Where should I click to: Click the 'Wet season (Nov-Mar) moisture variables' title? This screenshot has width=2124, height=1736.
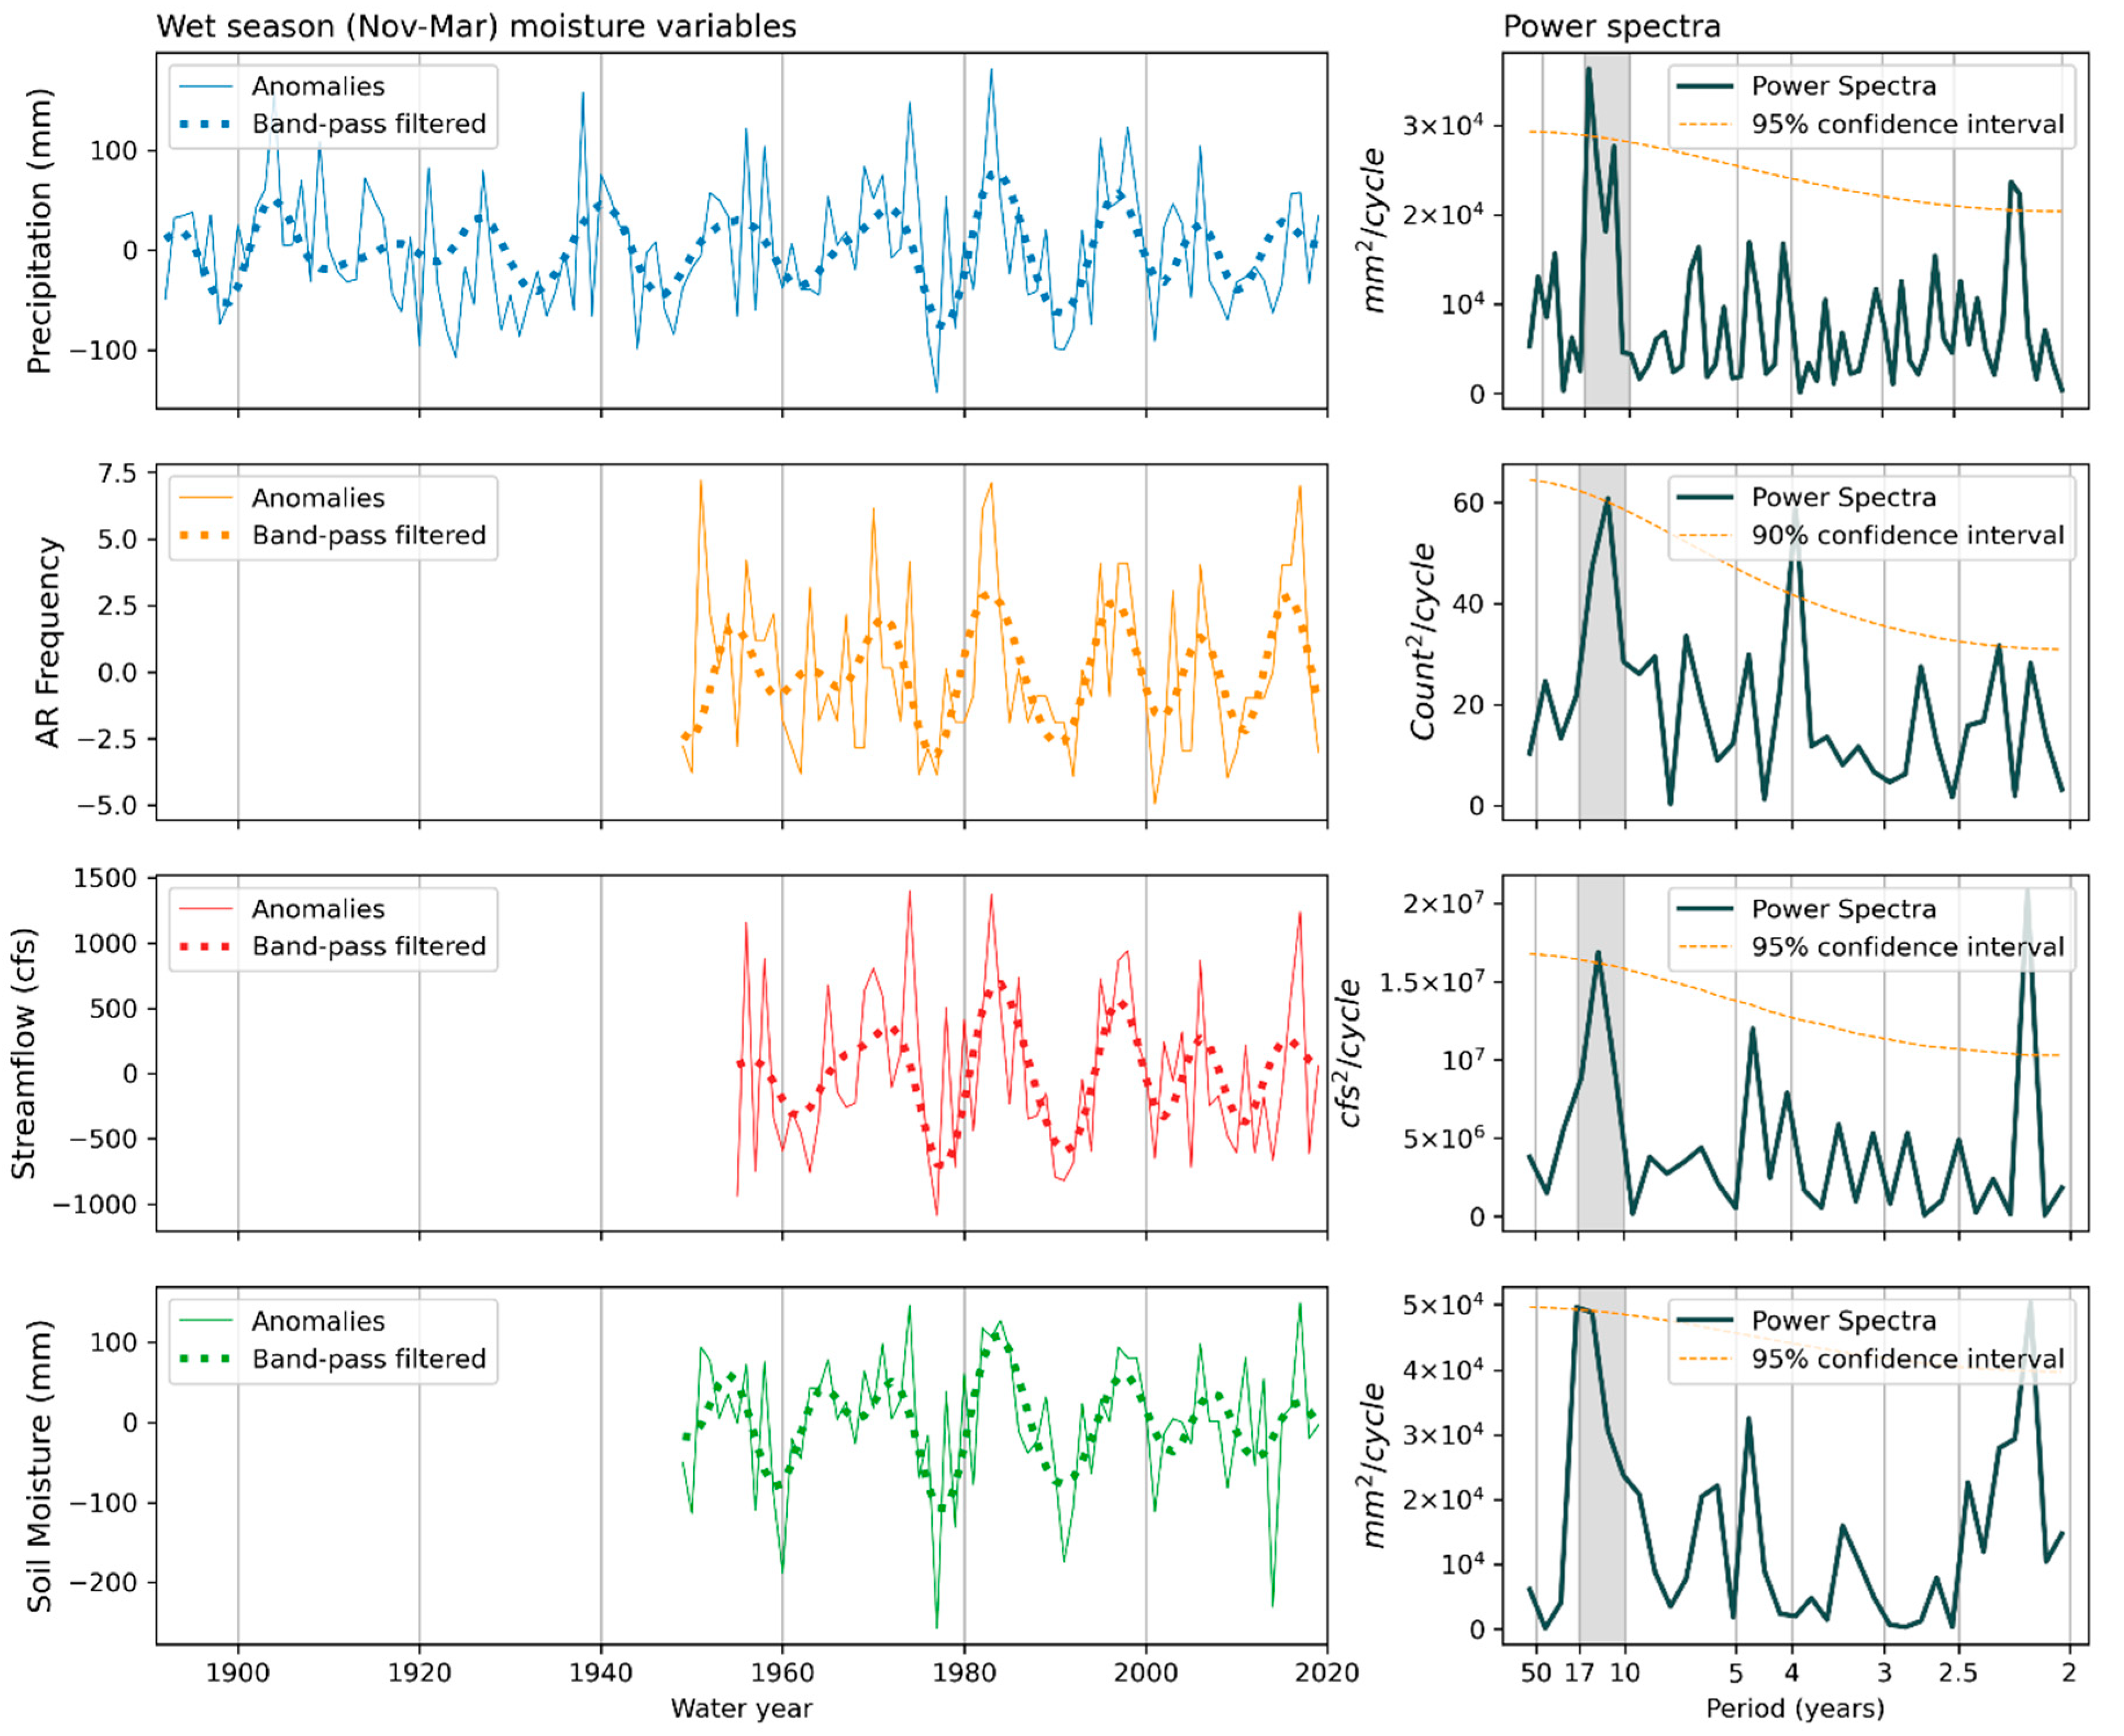(476, 26)
